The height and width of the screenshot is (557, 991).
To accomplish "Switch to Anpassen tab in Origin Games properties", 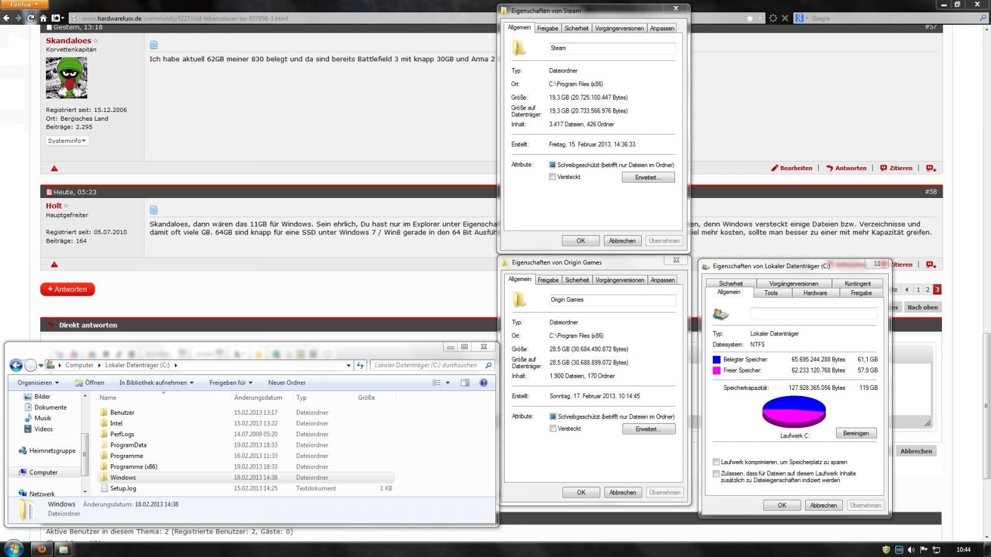I will [663, 280].
